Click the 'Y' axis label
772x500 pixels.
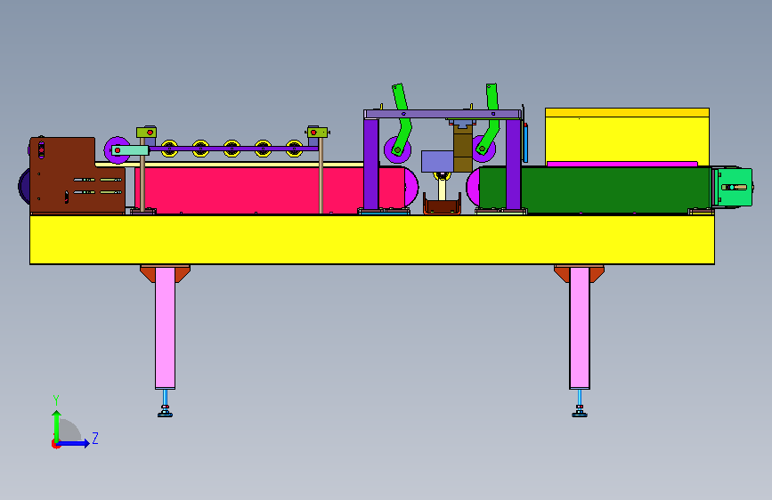click(x=56, y=400)
